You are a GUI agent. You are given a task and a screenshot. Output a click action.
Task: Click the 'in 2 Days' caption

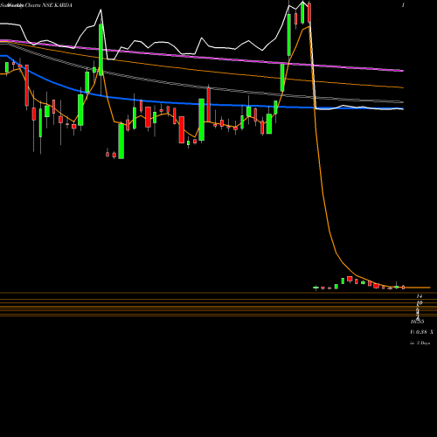click(420, 343)
